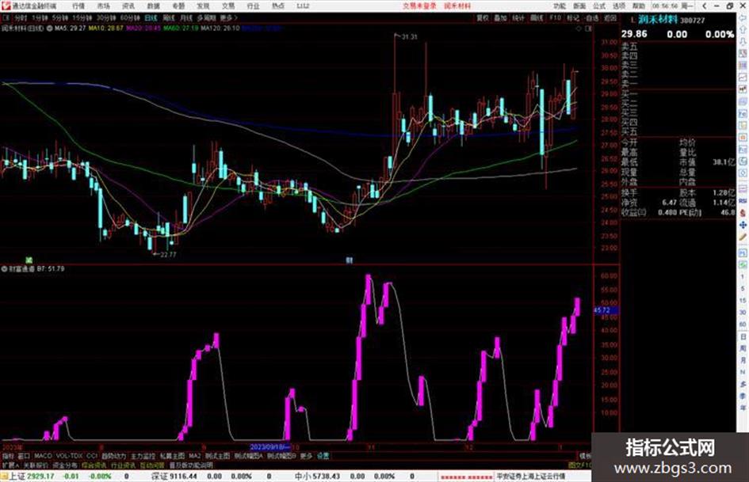The image size is (749, 482).
Task: Click the 润禾材料 stock name header
Action: (658, 20)
